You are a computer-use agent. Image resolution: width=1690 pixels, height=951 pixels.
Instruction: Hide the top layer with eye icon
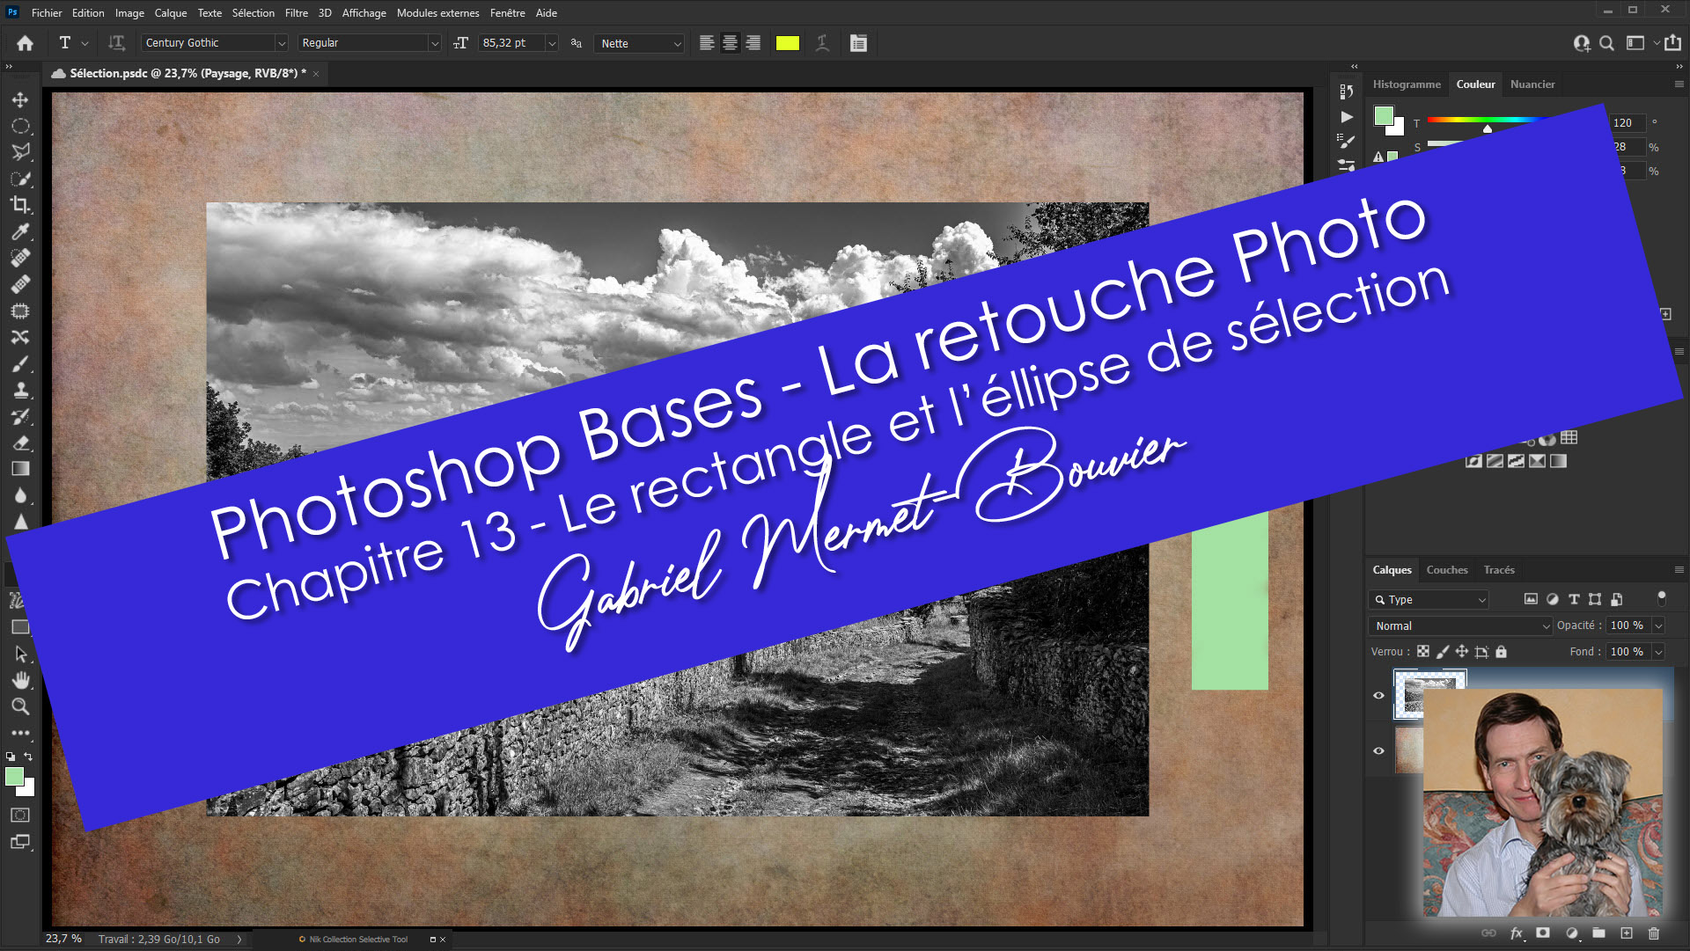point(1379,695)
